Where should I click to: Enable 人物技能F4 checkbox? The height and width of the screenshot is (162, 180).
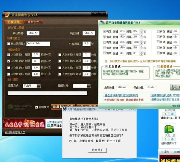click(x=8, y=74)
